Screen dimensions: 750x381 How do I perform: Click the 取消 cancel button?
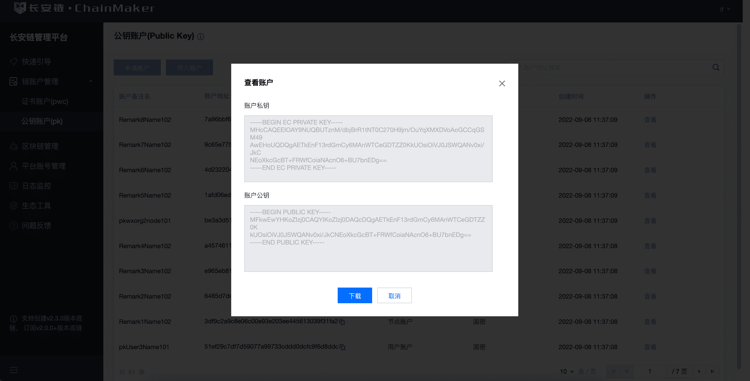click(394, 295)
